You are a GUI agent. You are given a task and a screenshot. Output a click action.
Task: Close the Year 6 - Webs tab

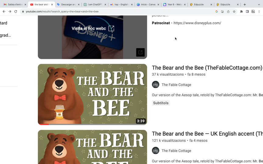tap(185, 5)
